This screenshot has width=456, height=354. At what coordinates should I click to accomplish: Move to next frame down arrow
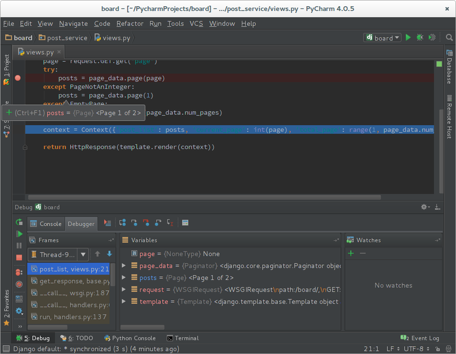pyautogui.click(x=109, y=254)
